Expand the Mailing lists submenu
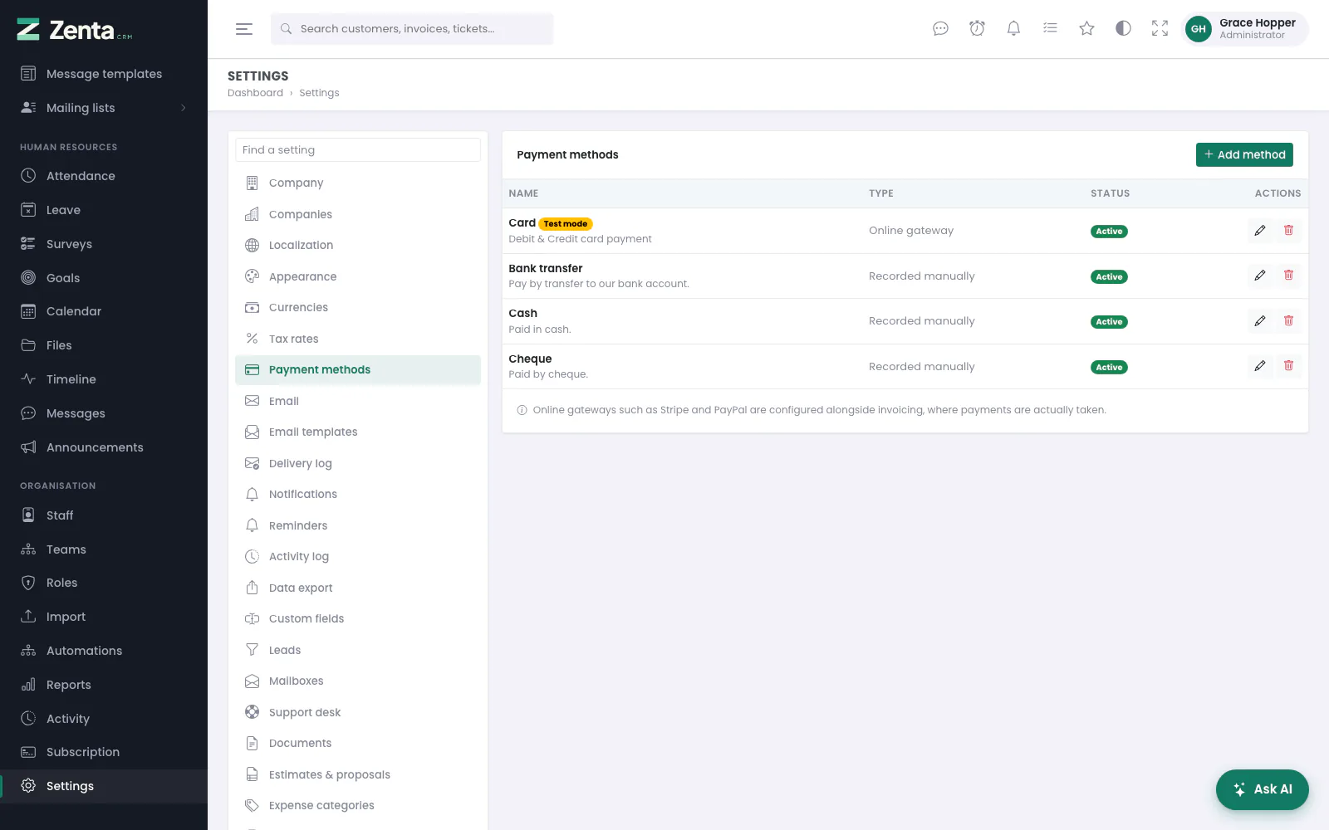The height and width of the screenshot is (830, 1329). coord(104,108)
